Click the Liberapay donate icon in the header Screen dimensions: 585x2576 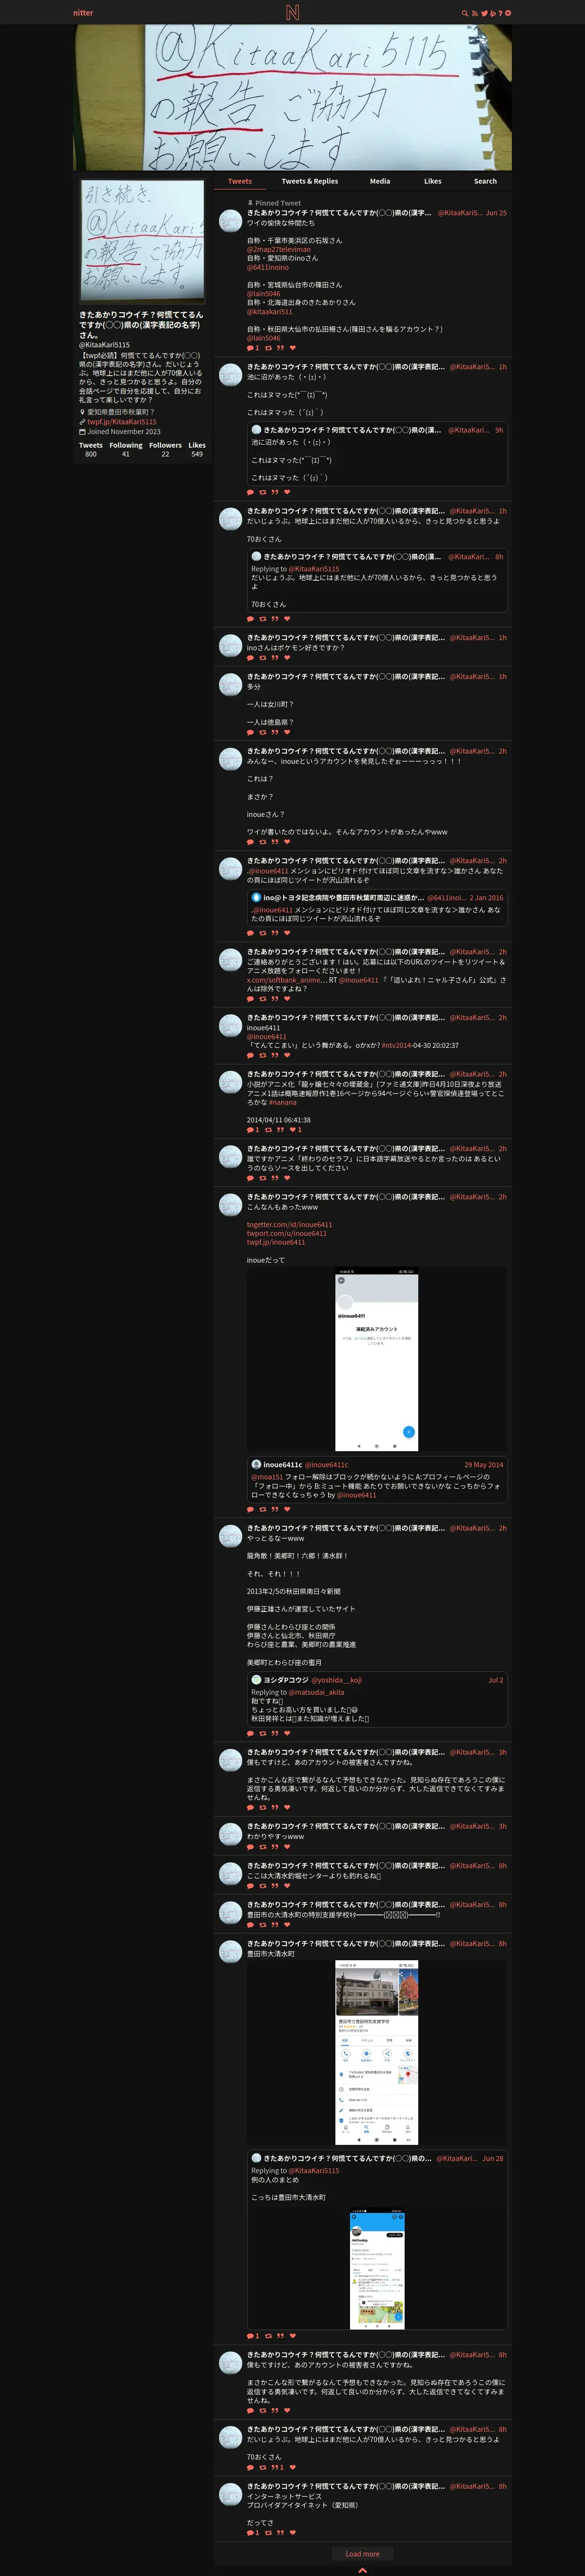[x=492, y=13]
